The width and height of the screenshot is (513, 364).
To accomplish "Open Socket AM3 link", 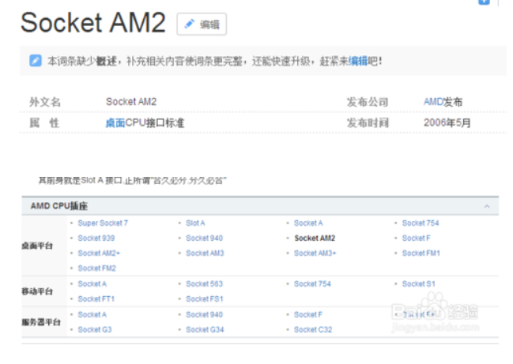I will (205, 253).
